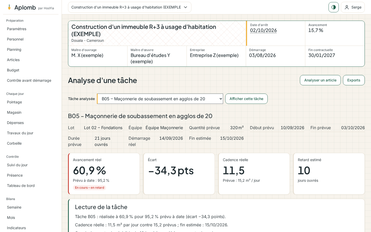The image size is (371, 232).
Task: Click the Bureau d'études Y (exemple) text
Action: pyautogui.click(x=150, y=59)
